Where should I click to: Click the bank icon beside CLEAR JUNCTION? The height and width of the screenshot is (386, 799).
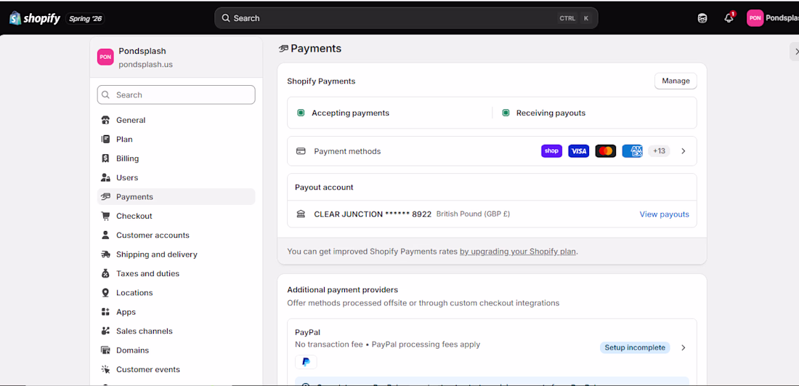(301, 214)
